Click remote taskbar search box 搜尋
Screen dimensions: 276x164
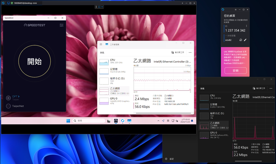tap(89, 121)
